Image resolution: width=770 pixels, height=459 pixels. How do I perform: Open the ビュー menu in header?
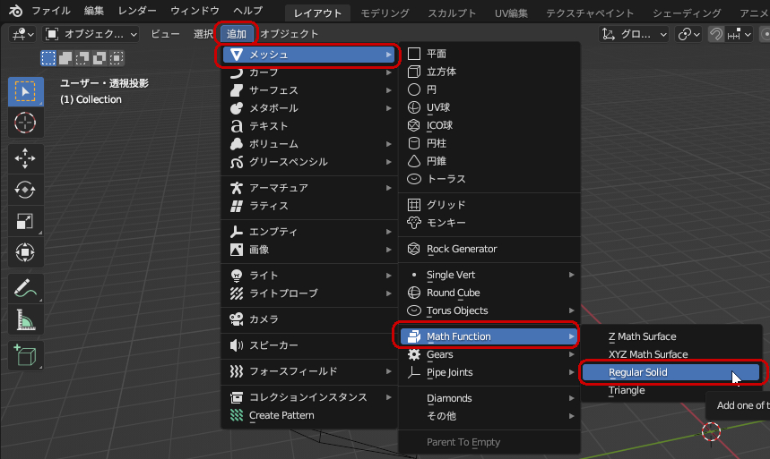pos(165,34)
